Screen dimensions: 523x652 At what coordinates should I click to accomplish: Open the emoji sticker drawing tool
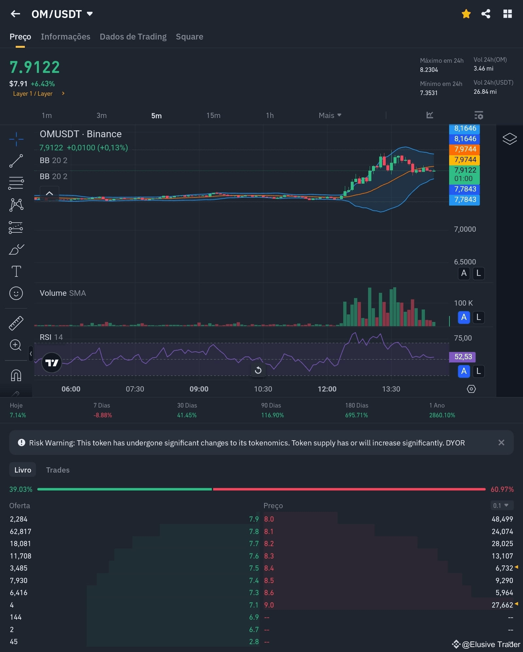point(16,293)
